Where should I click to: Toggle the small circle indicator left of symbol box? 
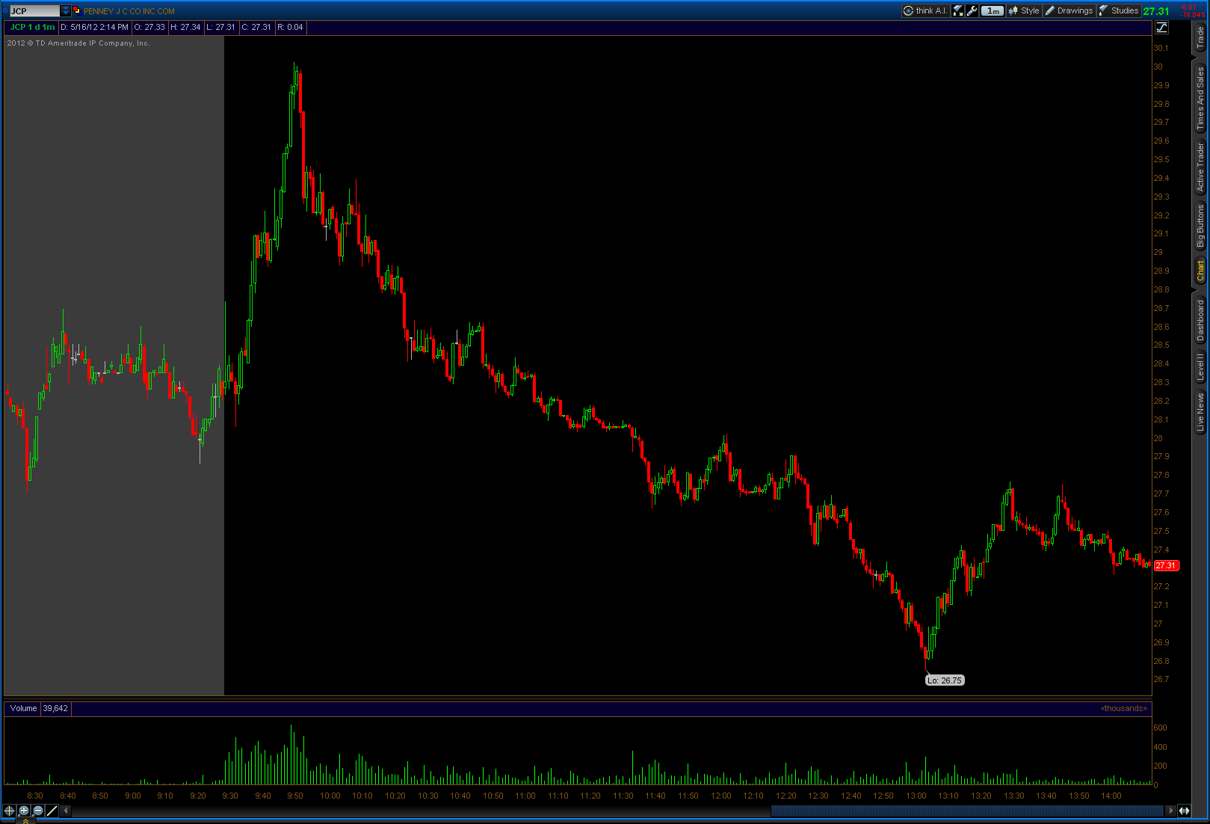pos(5,11)
